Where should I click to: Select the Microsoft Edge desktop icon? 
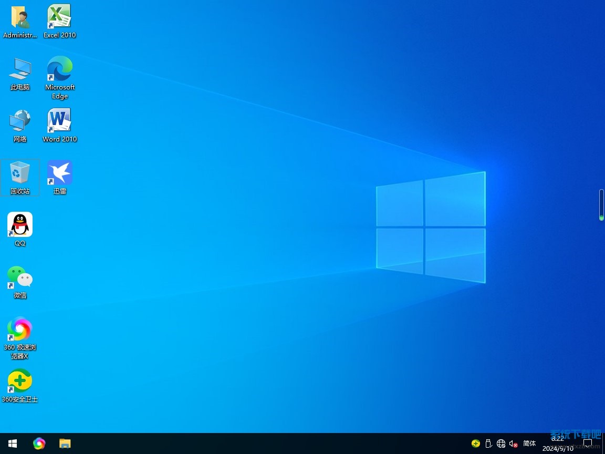pos(59,69)
